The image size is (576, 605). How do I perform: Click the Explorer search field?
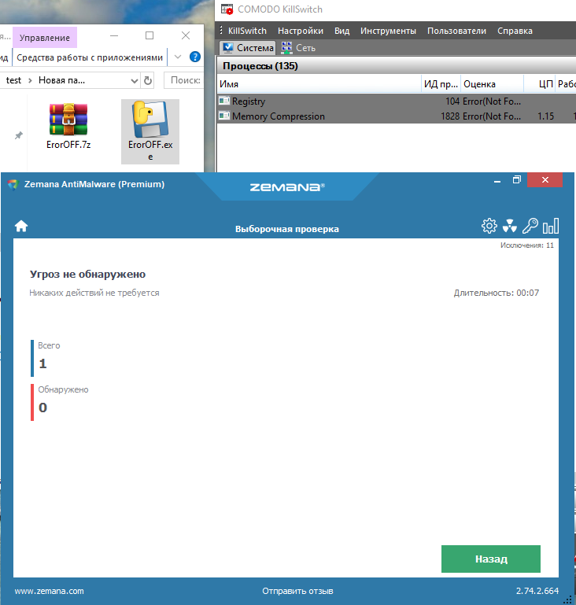tap(184, 80)
